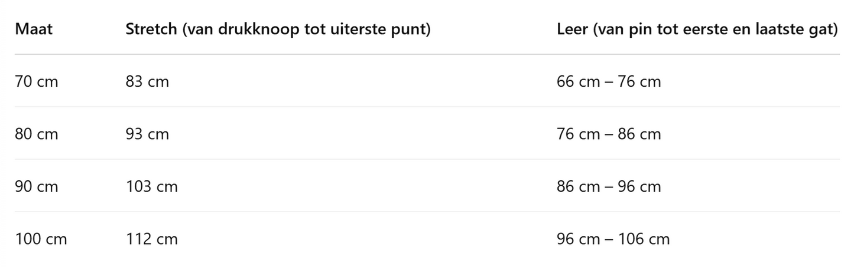
Task: Click the word Stretch in the header
Action: point(151,29)
